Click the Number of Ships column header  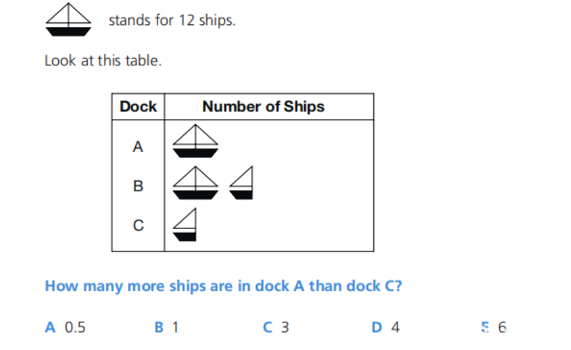pyautogui.click(x=263, y=107)
